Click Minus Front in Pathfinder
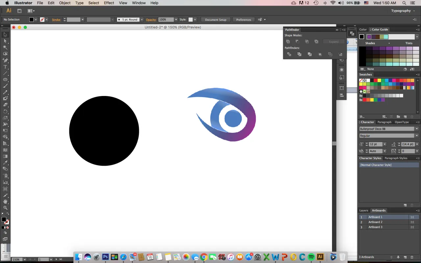 click(x=297, y=41)
